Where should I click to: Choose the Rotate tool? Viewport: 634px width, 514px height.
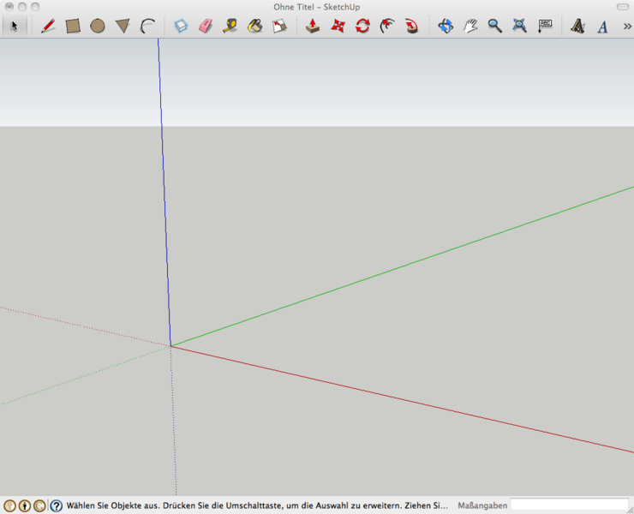[362, 26]
